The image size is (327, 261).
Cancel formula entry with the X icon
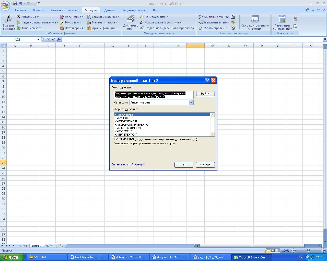48,39
